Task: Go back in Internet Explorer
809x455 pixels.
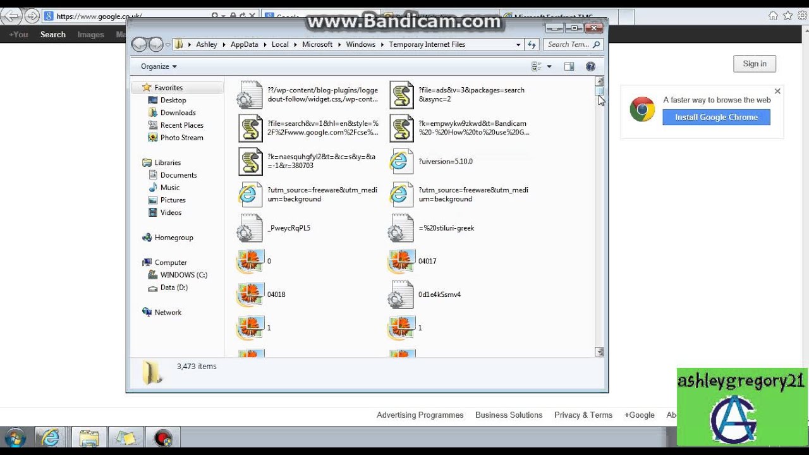Action: point(11,16)
